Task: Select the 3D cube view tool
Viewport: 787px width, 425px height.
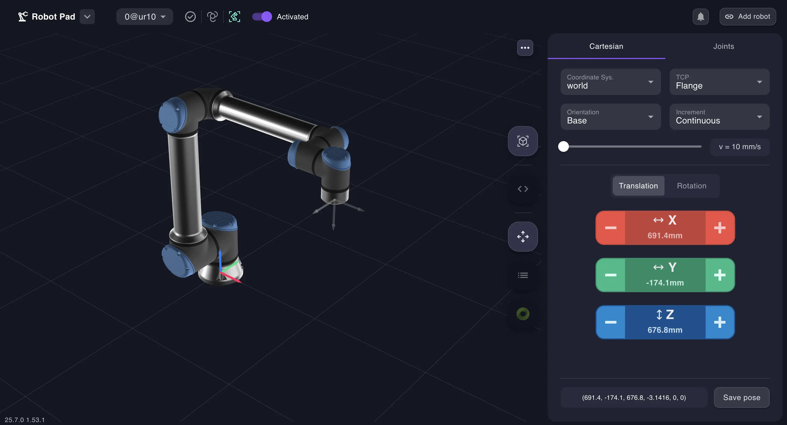Action: pos(523,141)
